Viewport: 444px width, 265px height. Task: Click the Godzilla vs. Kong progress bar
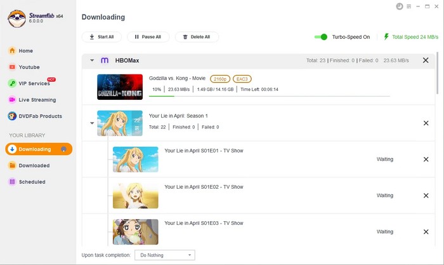(x=270, y=96)
